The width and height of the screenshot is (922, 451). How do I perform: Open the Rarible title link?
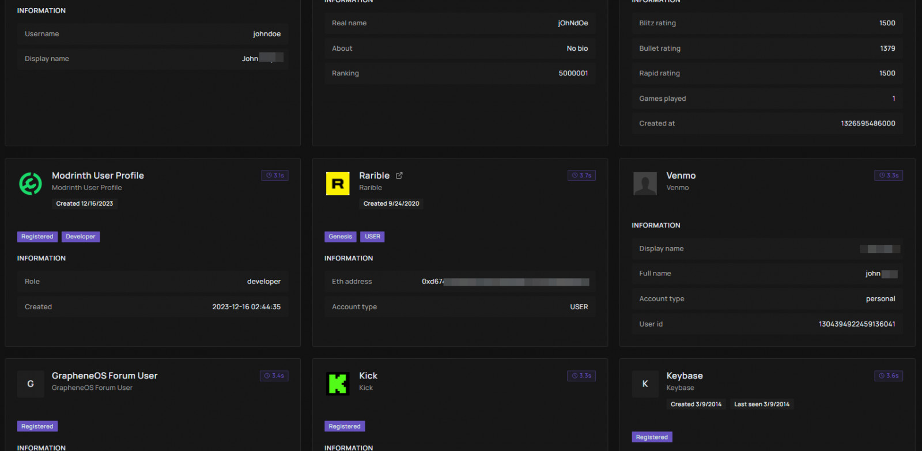(x=374, y=176)
